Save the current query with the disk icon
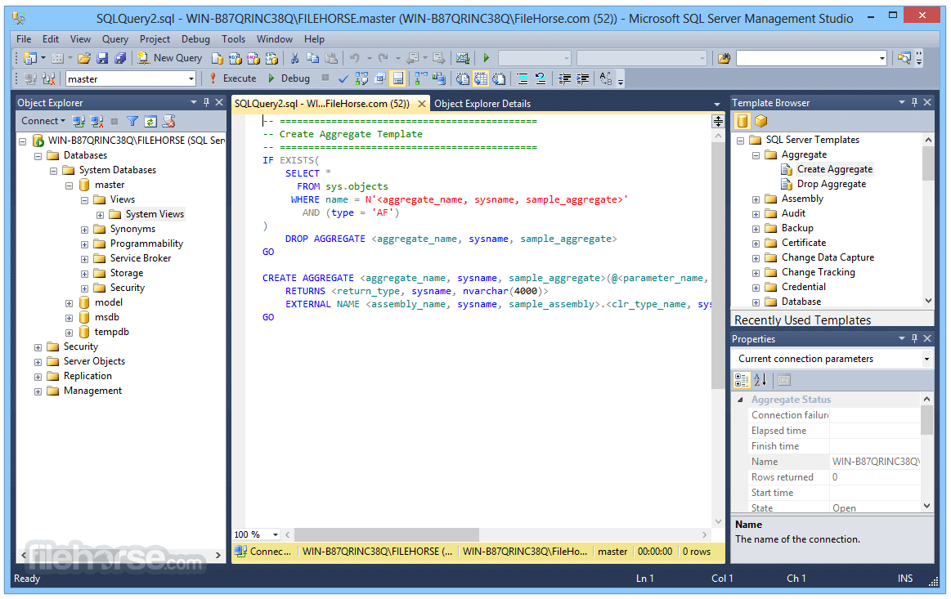 [102, 58]
